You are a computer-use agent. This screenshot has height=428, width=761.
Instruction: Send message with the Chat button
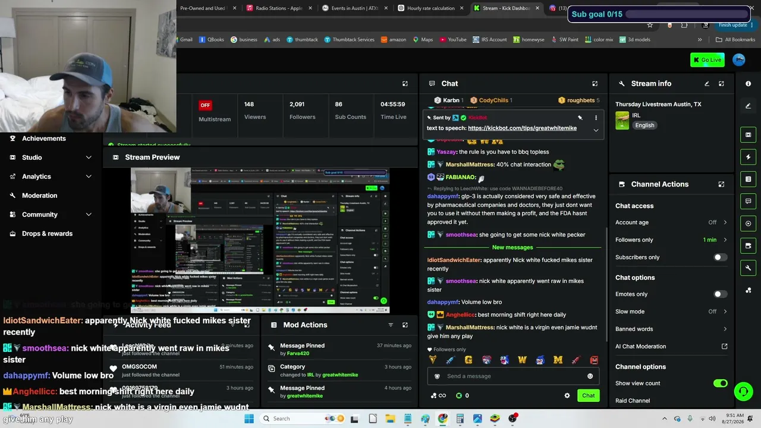tap(588, 396)
